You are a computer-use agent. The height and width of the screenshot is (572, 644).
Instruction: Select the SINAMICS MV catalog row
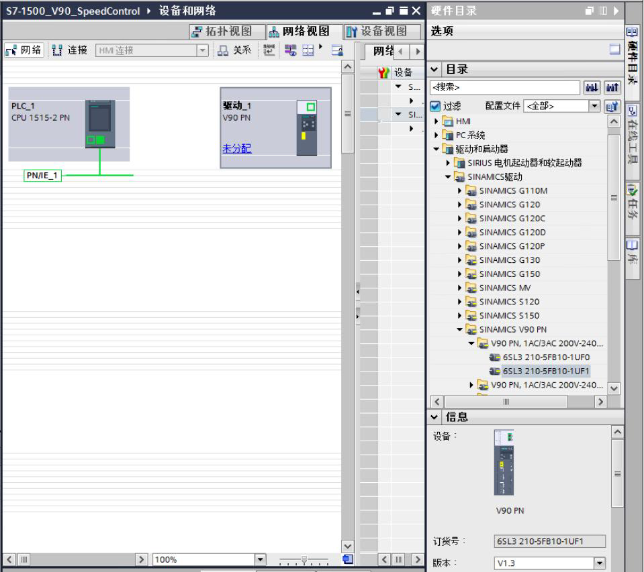click(x=505, y=288)
